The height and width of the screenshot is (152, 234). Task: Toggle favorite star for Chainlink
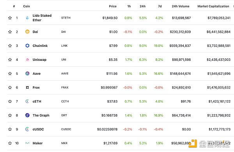(x=10, y=46)
